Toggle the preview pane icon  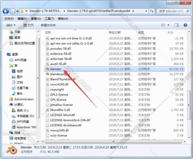tap(177, 25)
